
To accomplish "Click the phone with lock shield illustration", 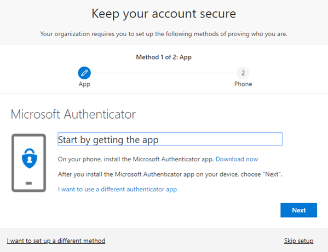I will [28, 163].
